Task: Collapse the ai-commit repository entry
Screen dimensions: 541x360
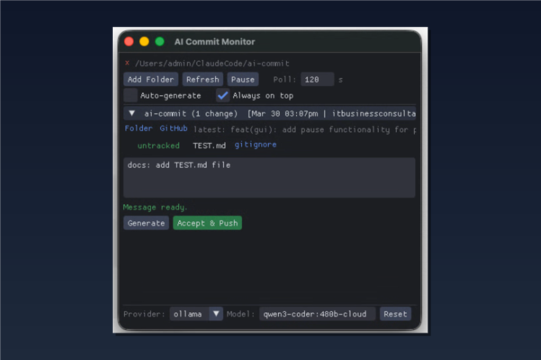Action: click(131, 113)
